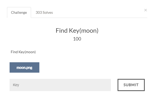Open the list of 303 solvers
Image resolution: width=152 pixels, height=103 pixels.
[44, 12]
